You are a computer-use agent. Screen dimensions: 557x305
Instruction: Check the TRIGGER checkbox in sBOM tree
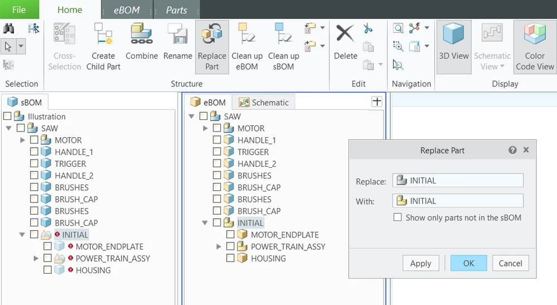tap(34, 163)
